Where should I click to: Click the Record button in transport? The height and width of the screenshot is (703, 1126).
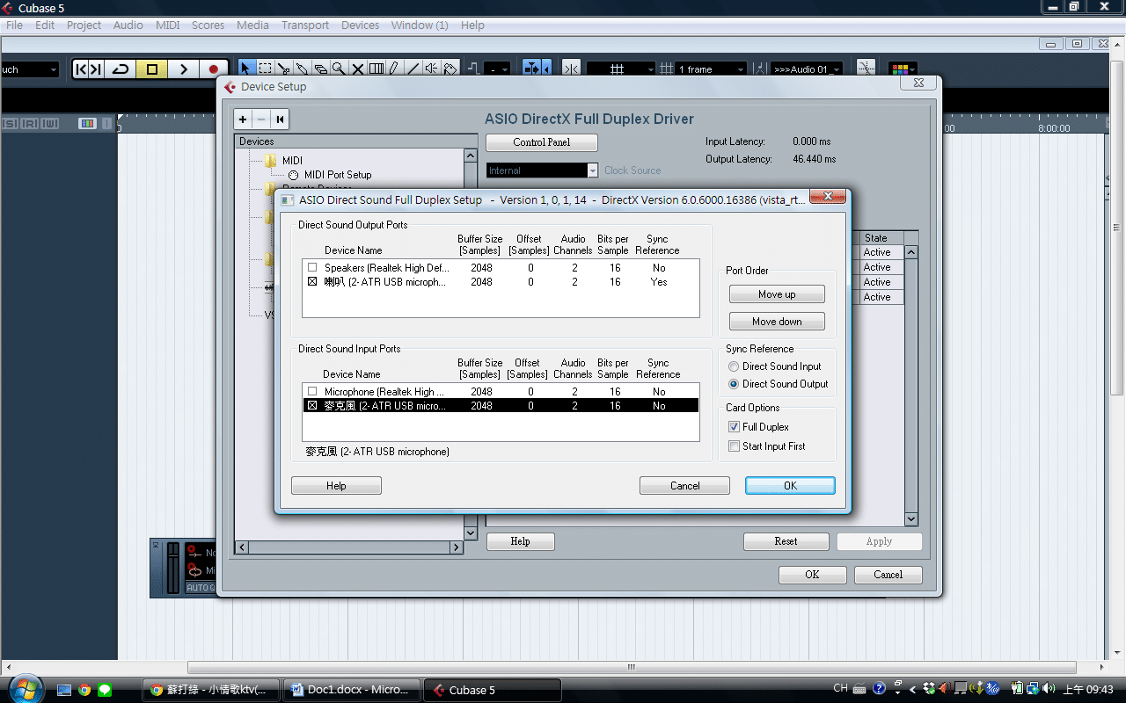point(213,69)
